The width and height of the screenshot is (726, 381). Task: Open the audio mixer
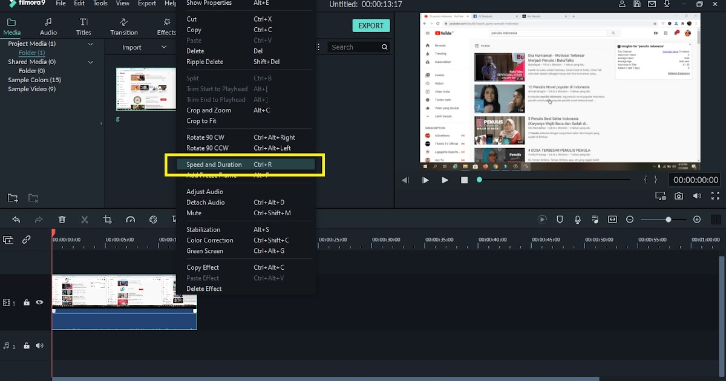coord(595,220)
